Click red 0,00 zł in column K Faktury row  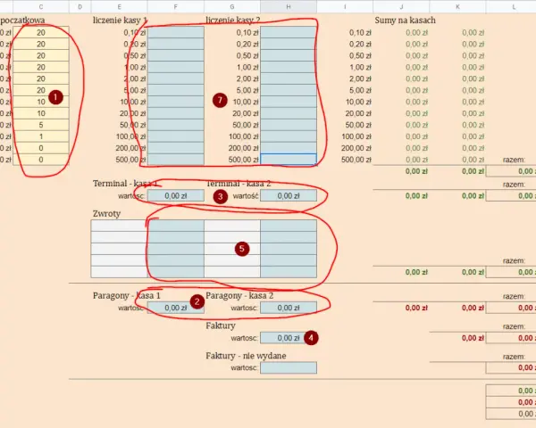click(473, 338)
